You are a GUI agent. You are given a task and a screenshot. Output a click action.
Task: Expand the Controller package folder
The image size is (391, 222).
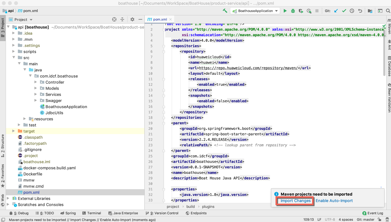coord(36,82)
